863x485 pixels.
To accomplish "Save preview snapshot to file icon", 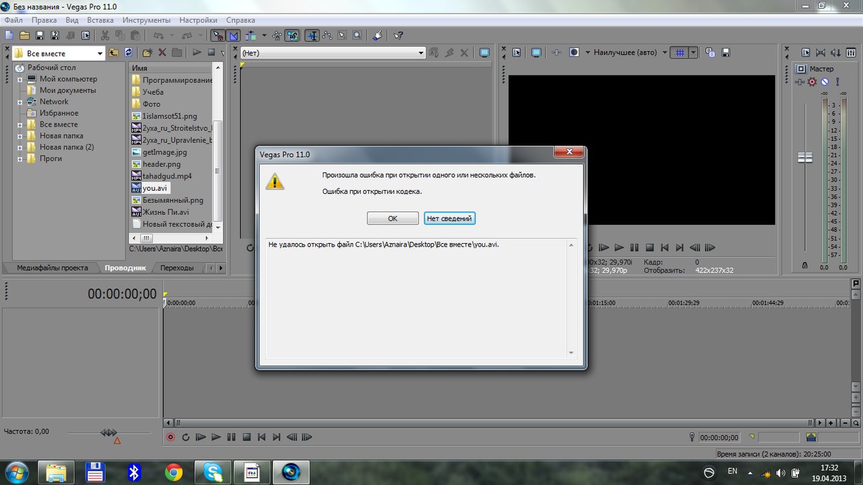I will (x=725, y=53).
